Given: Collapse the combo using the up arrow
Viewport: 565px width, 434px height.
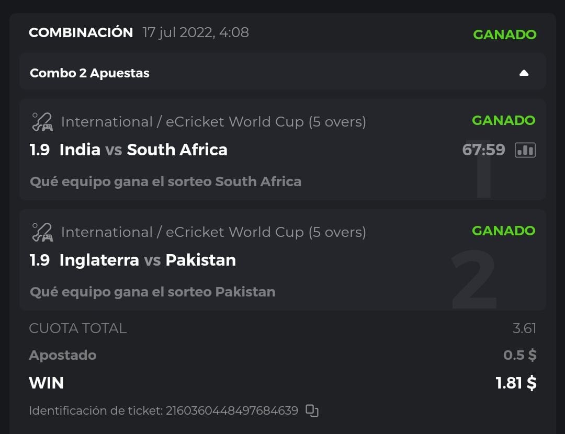Looking at the screenshot, I should click(x=524, y=73).
